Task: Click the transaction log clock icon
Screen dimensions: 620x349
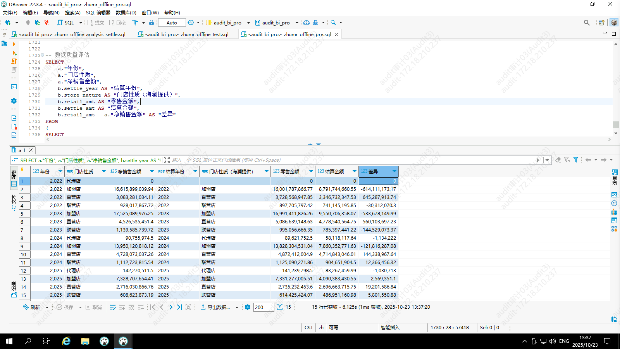Action: click(191, 22)
